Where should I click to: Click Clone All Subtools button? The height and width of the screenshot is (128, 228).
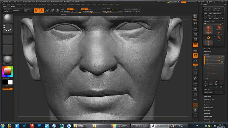point(213,16)
